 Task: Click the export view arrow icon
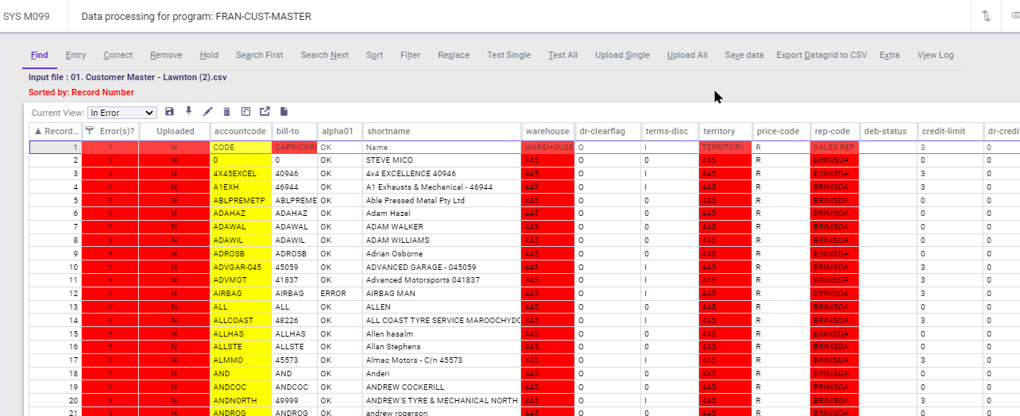click(x=265, y=112)
